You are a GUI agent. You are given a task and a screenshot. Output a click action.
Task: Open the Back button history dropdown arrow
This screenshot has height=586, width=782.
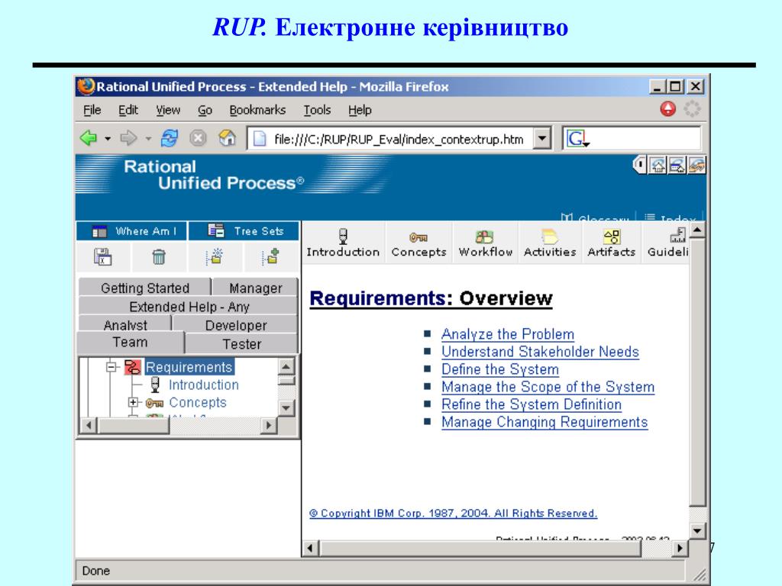point(107,139)
